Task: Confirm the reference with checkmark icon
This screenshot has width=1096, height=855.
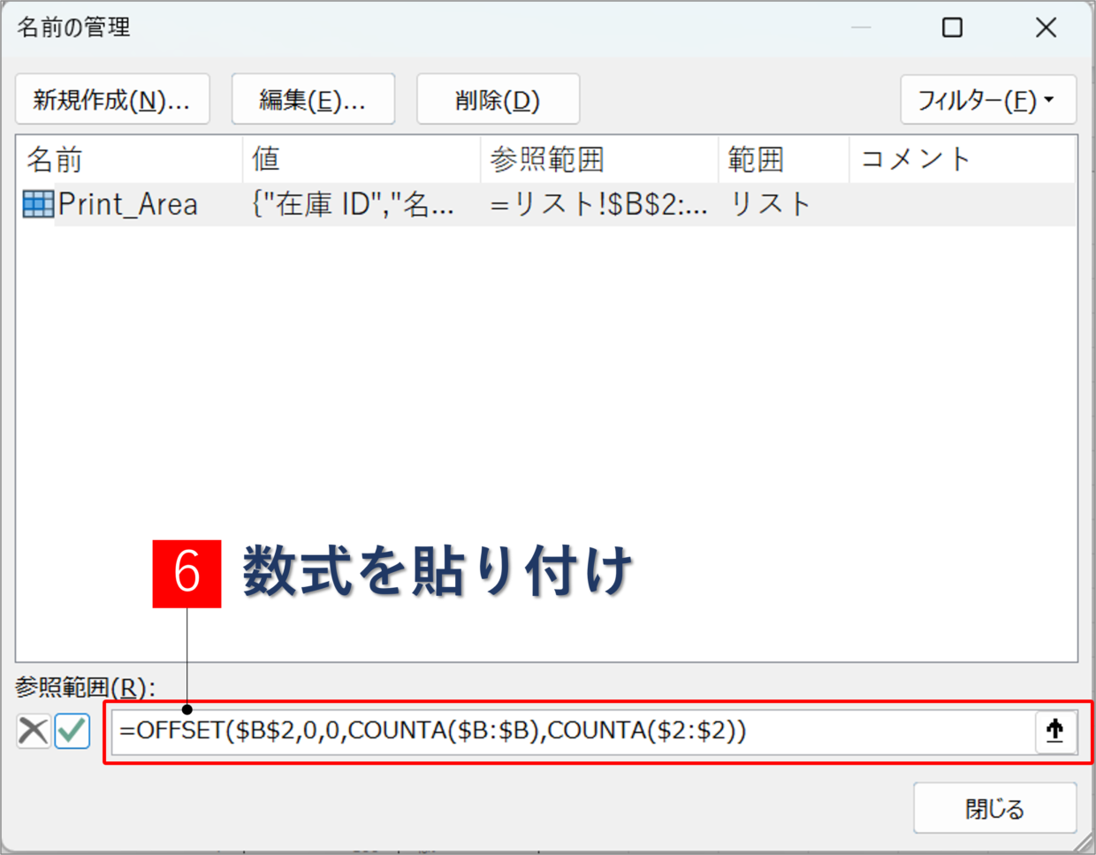Action: click(x=72, y=731)
